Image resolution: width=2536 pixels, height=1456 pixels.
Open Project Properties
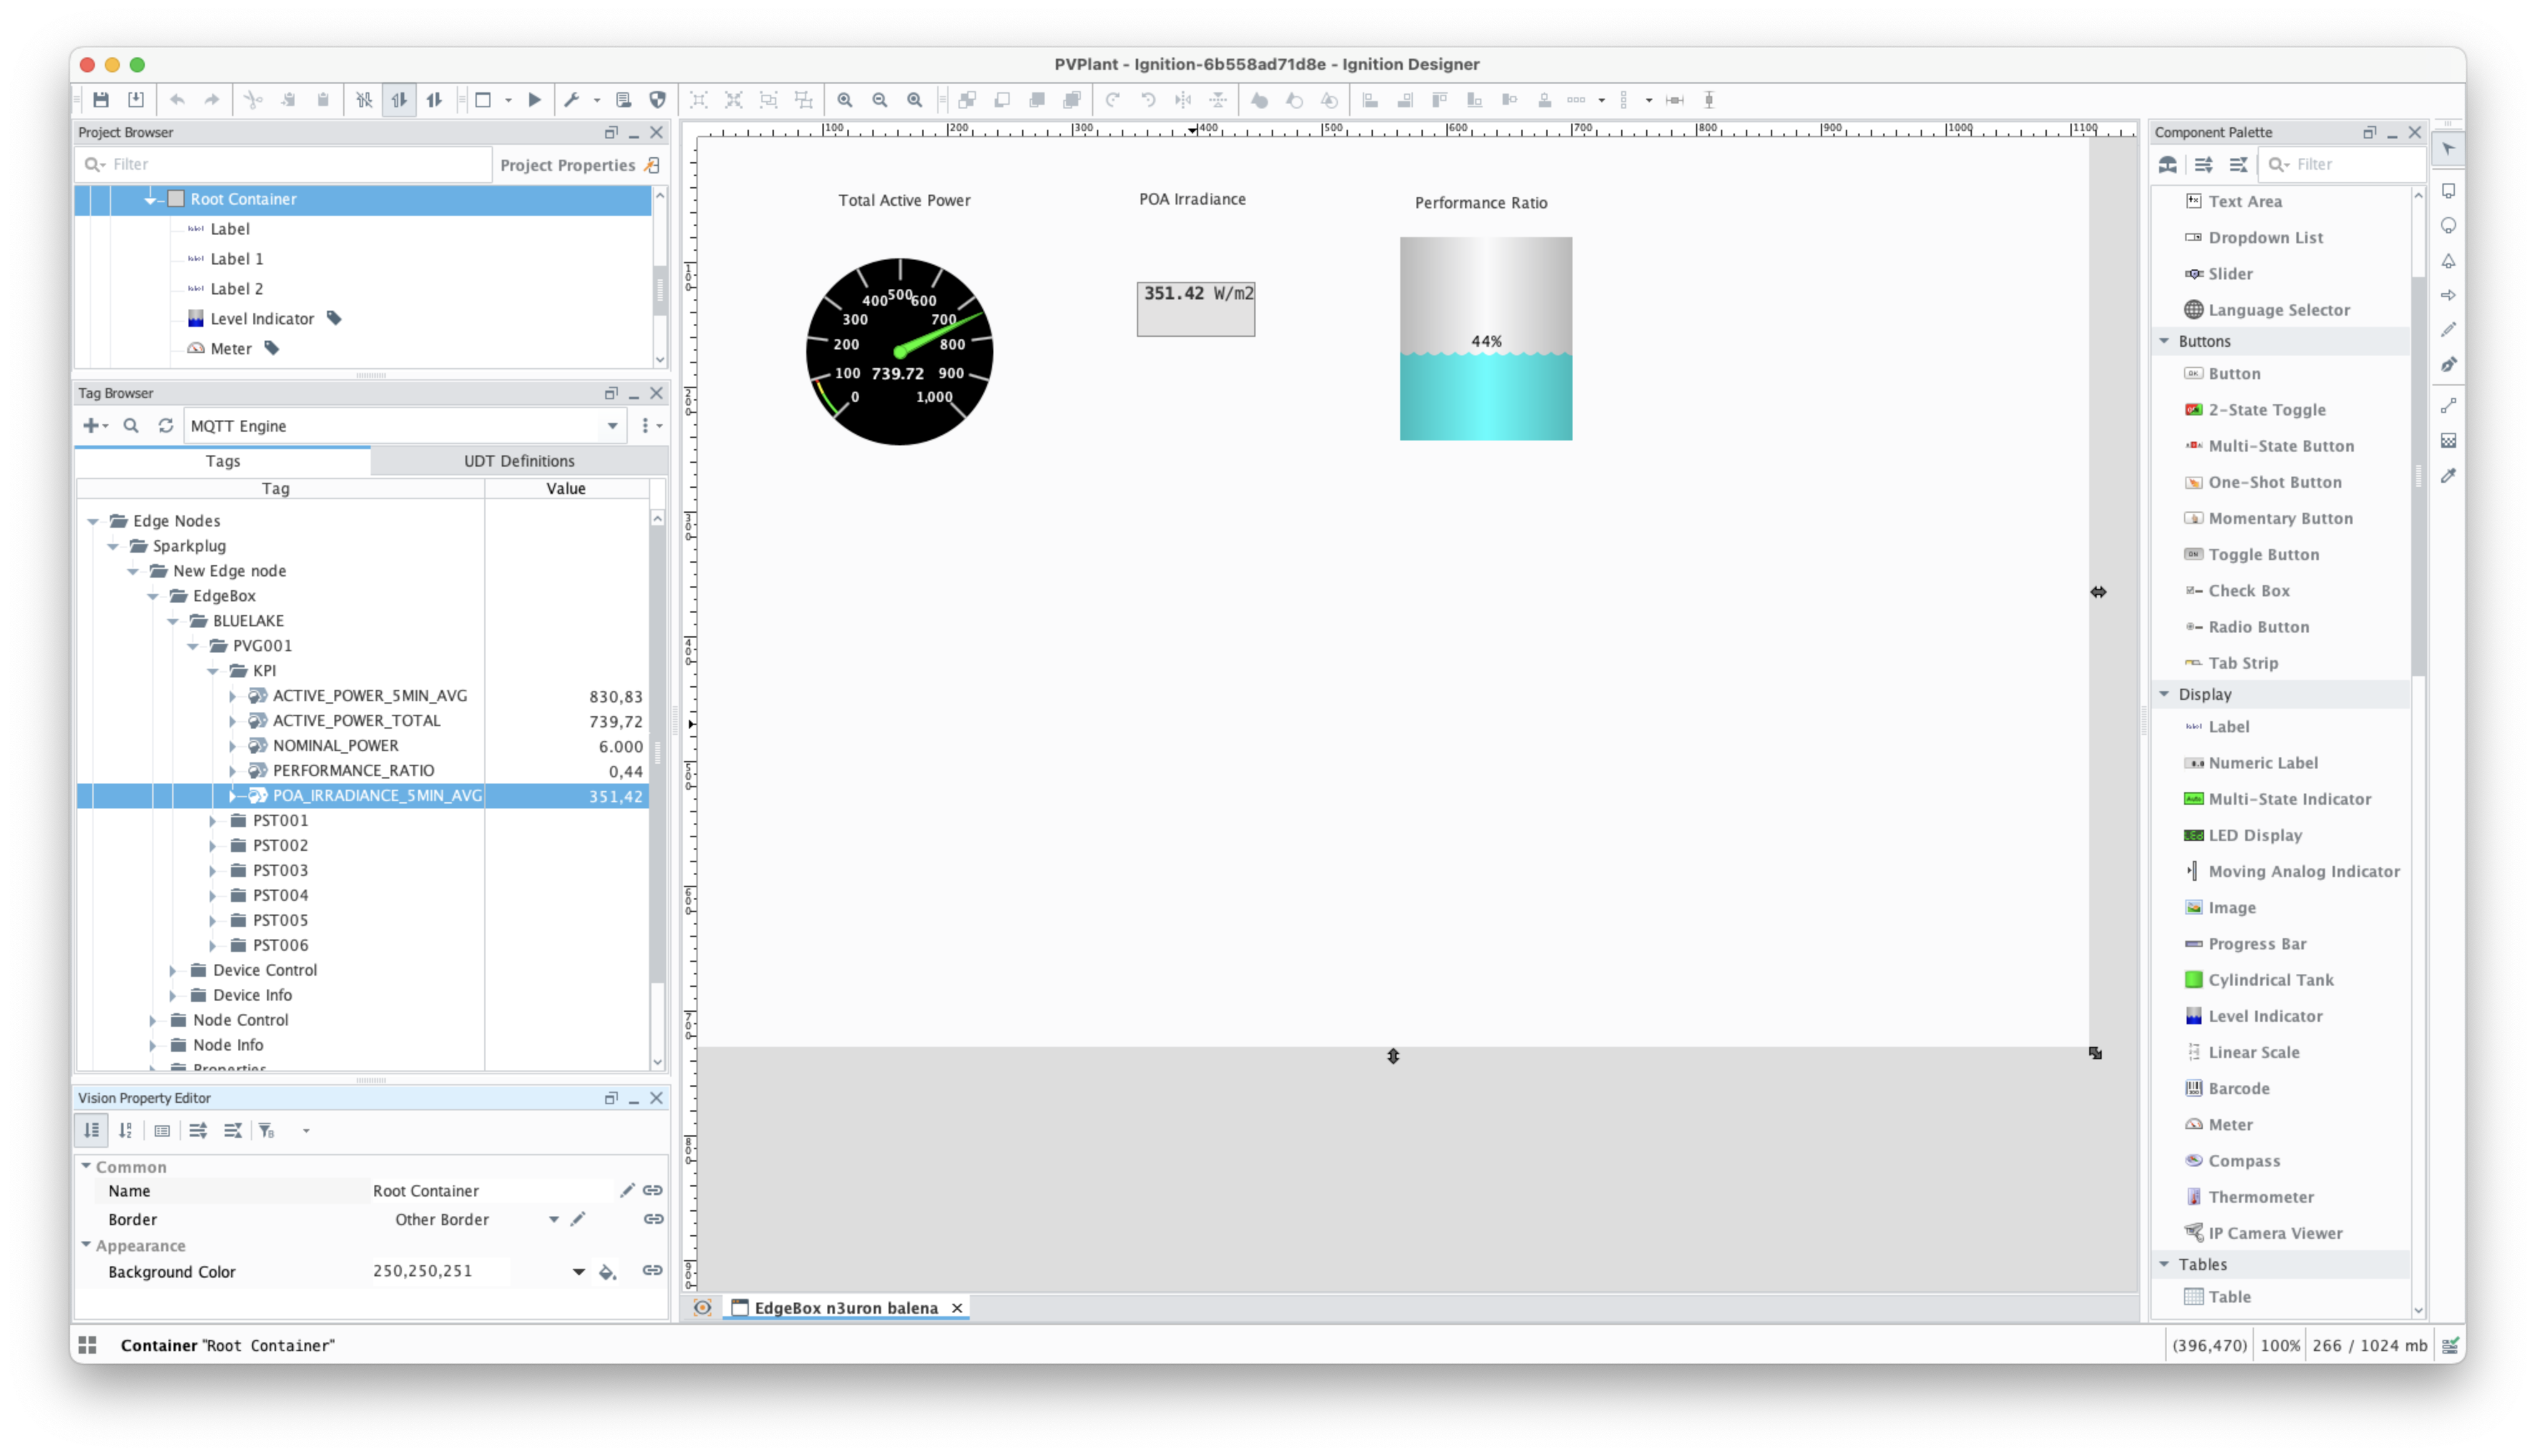tap(567, 165)
